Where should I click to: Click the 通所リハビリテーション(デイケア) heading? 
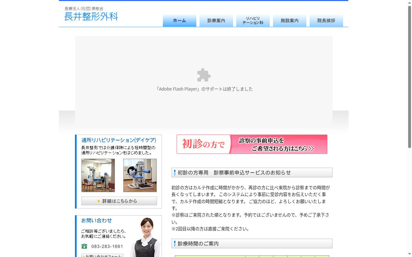(119, 140)
